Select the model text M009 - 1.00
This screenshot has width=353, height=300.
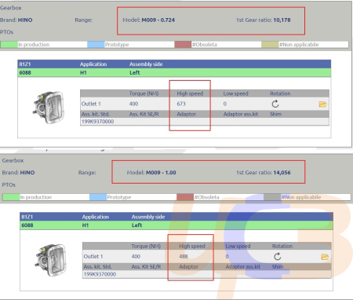(x=161, y=173)
